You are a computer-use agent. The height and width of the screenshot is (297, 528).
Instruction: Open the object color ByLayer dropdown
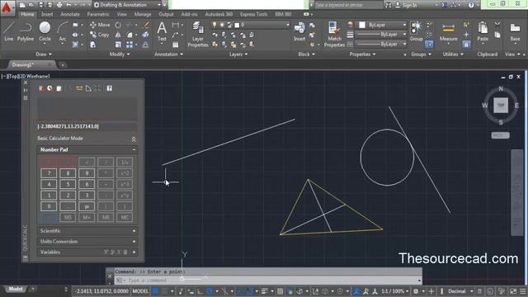pyautogui.click(x=383, y=25)
